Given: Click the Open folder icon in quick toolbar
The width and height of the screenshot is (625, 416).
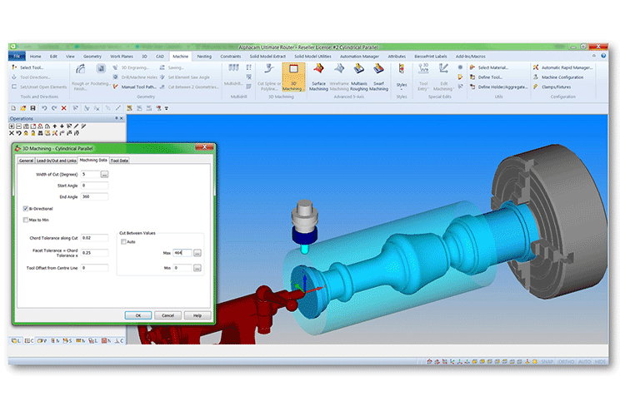Looking at the screenshot, I should pyautogui.click(x=23, y=108).
